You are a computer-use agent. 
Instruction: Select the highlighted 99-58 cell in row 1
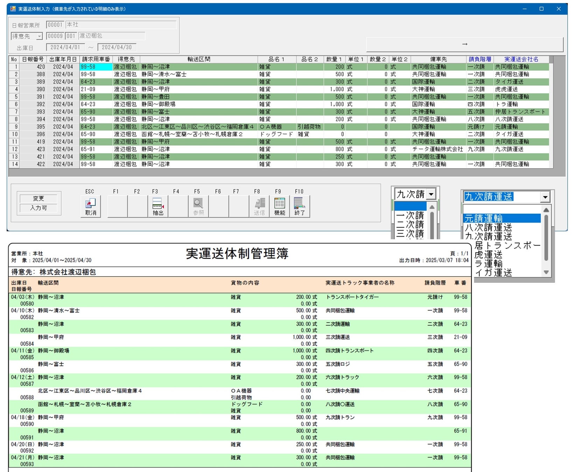tap(96, 67)
